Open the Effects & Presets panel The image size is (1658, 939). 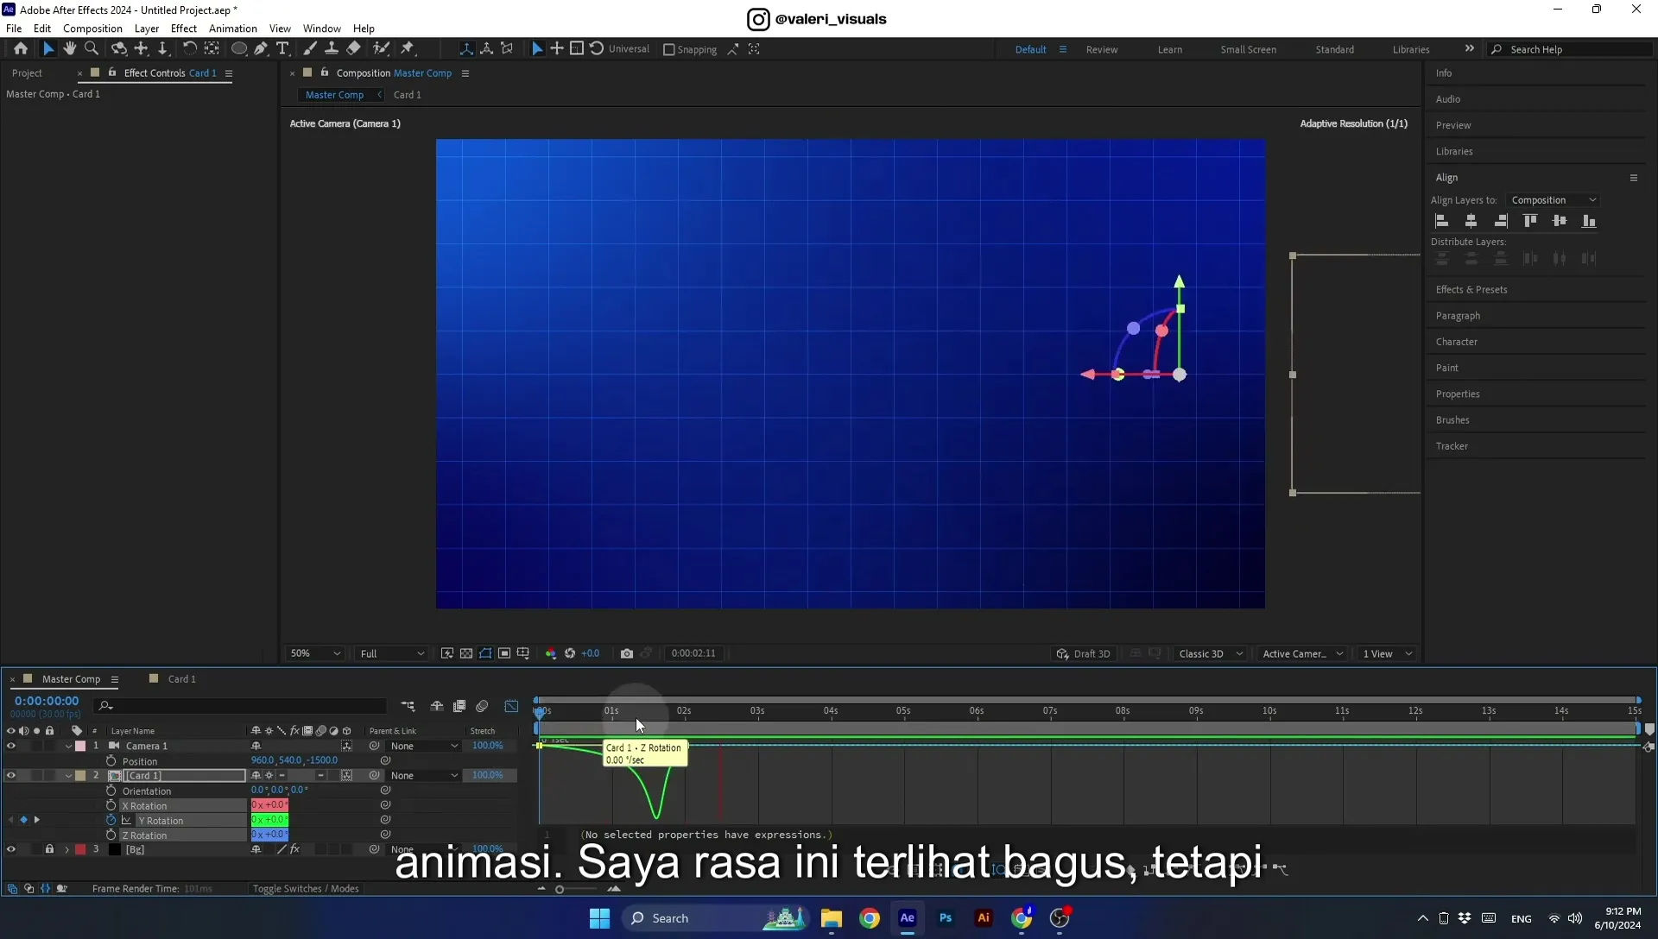pos(1471,290)
